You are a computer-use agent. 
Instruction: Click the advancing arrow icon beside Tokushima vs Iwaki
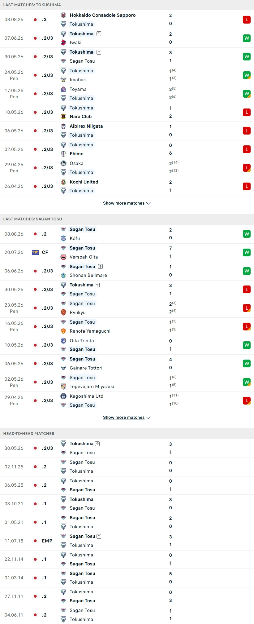tap(99, 34)
